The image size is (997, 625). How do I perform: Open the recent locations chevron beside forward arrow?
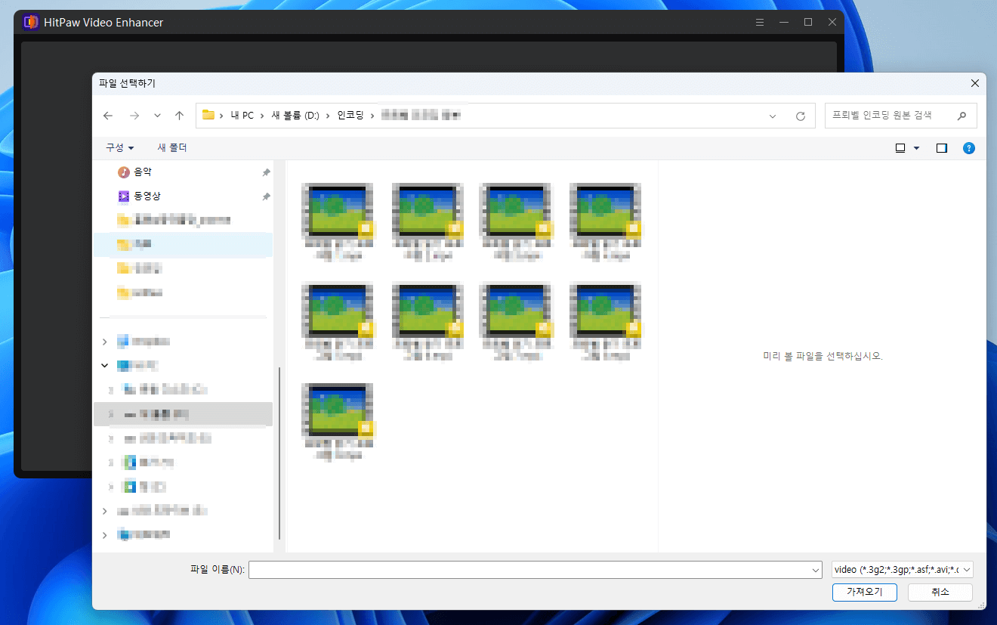(x=157, y=116)
